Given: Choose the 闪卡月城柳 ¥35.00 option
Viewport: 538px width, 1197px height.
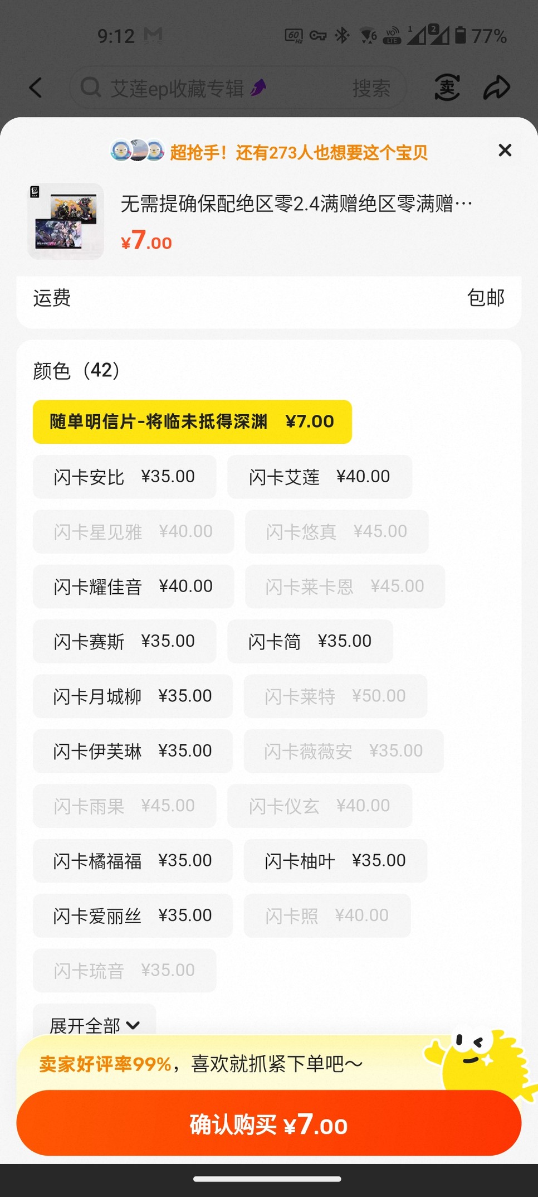Looking at the screenshot, I should (133, 696).
